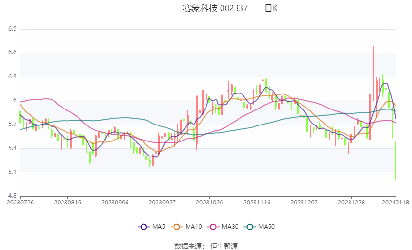Click the 20240118 date axis label

(x=396, y=202)
